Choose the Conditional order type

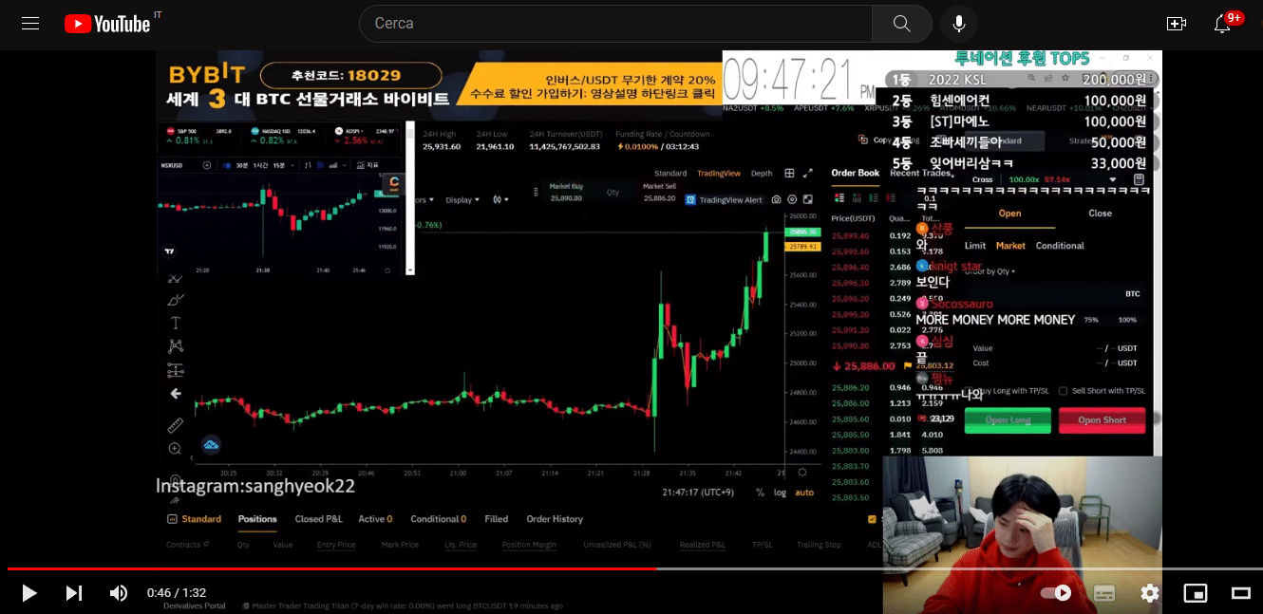[1060, 246]
